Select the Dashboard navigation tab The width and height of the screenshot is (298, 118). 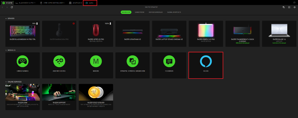click(126, 12)
